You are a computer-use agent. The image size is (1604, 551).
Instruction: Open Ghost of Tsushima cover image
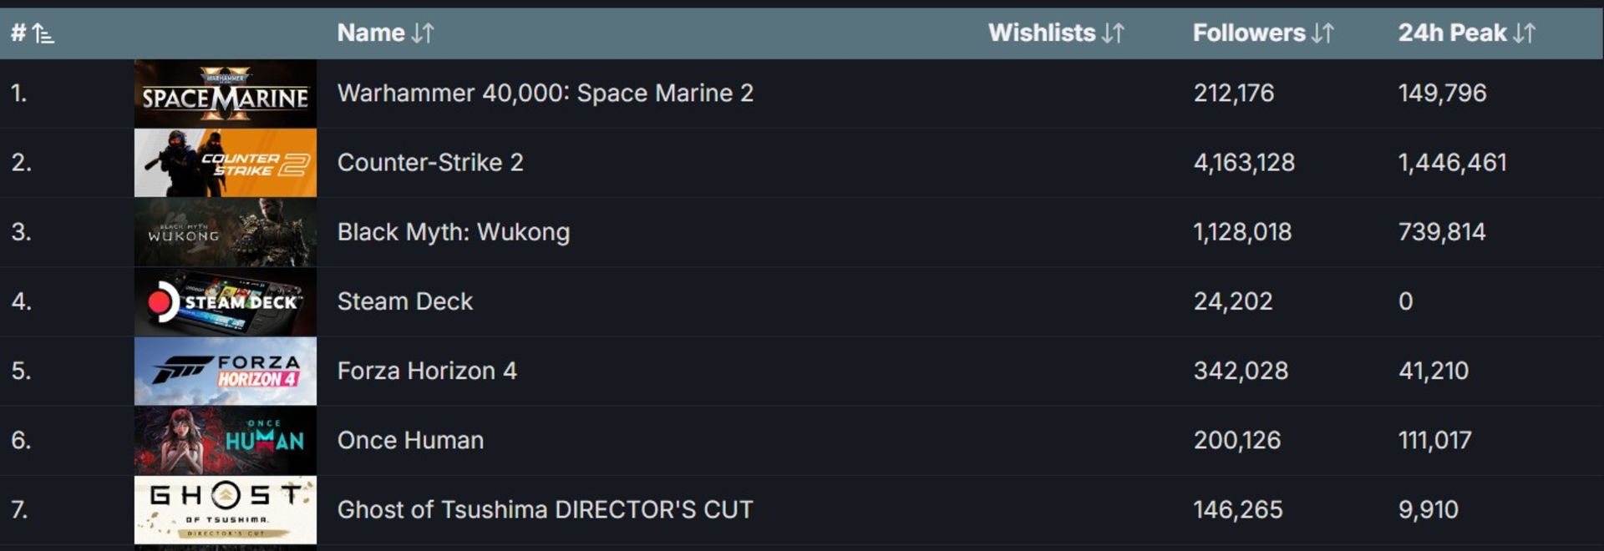click(x=226, y=510)
